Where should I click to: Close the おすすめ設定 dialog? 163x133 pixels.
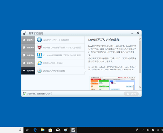point(138,33)
